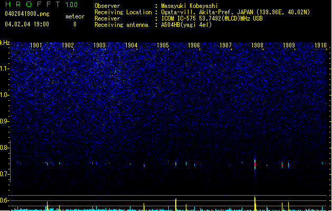Viewport: 332px width, 211px height.
Task: Click the 1904 time marker
Action: pos(131,45)
